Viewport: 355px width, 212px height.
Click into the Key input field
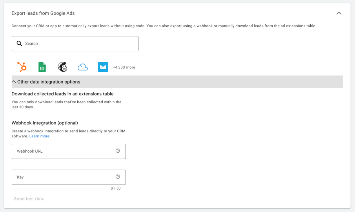(x=69, y=177)
